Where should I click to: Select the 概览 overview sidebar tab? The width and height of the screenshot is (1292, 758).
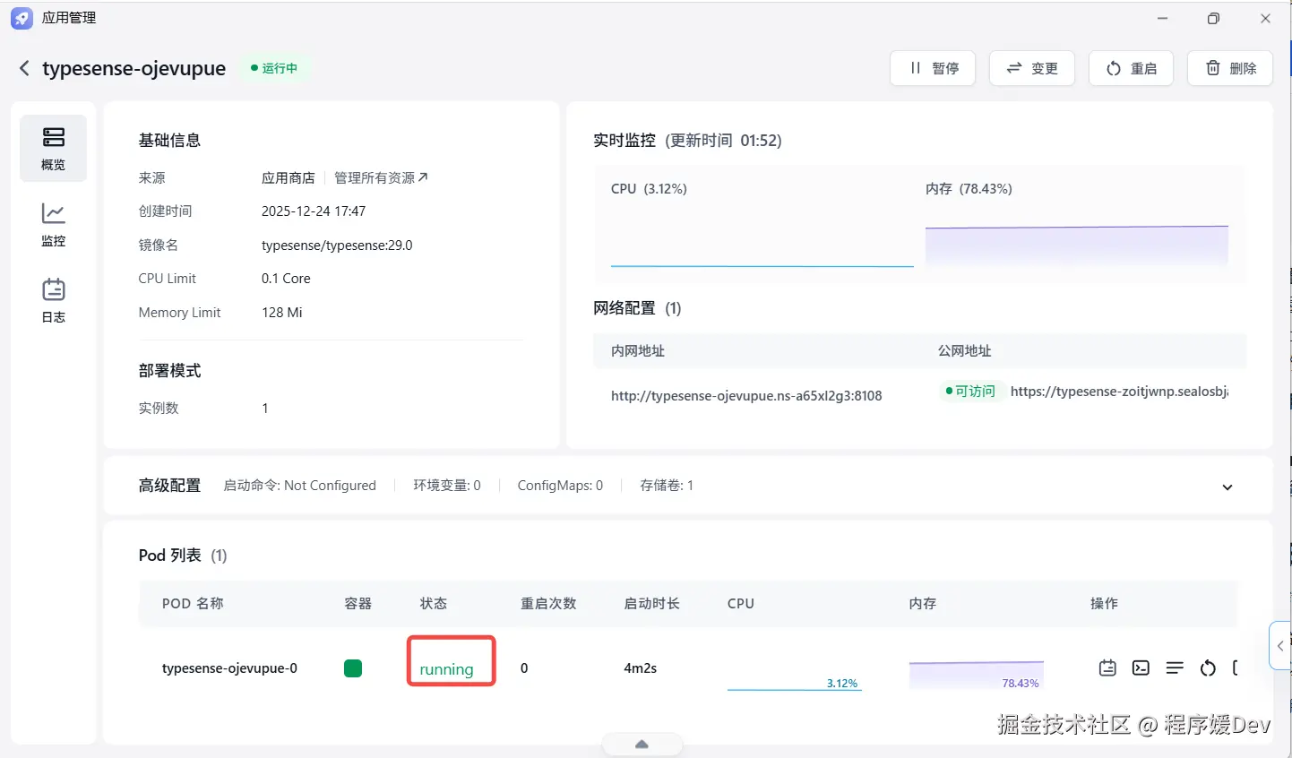[x=54, y=148]
